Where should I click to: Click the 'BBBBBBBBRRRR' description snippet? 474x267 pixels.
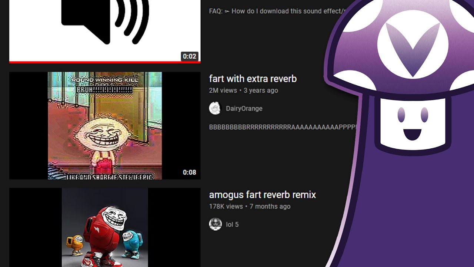click(x=282, y=127)
